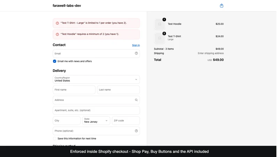Focus the First name field
The height and width of the screenshot is (157, 279).
click(x=74, y=90)
